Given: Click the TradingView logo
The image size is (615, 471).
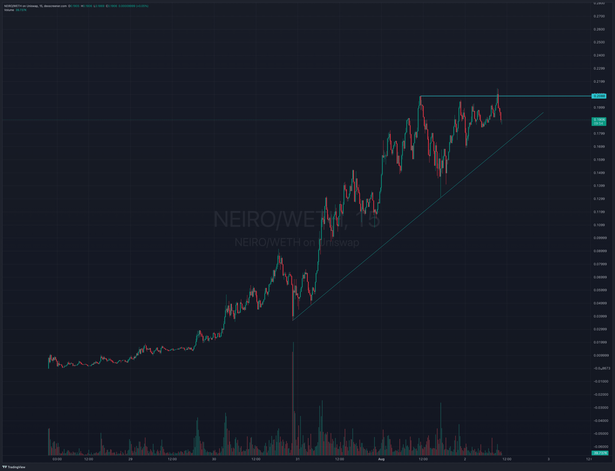Looking at the screenshot, I should pyautogui.click(x=14, y=467).
